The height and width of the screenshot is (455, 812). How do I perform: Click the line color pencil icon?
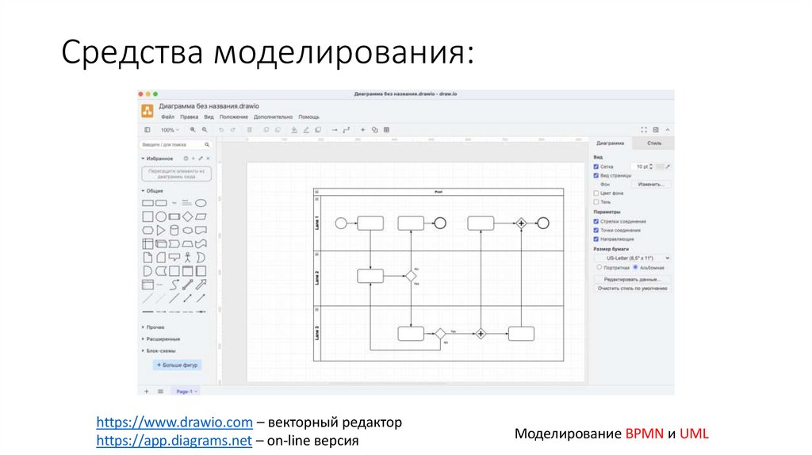click(x=306, y=130)
